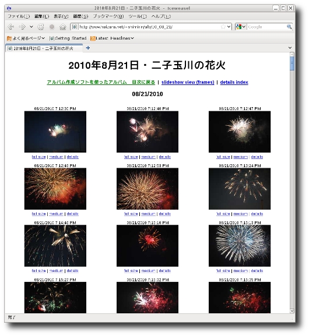Click the Stop loading button

pyautogui.click(x=52, y=27)
